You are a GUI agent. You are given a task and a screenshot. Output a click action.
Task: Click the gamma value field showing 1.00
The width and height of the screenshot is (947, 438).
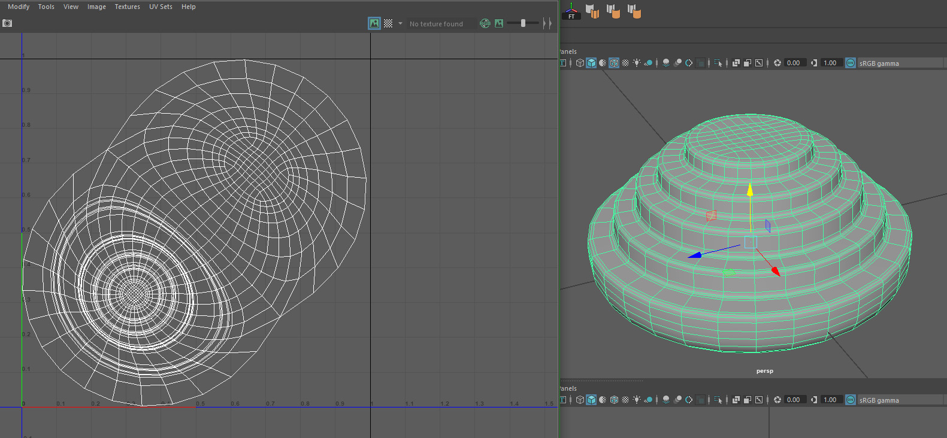[830, 63]
